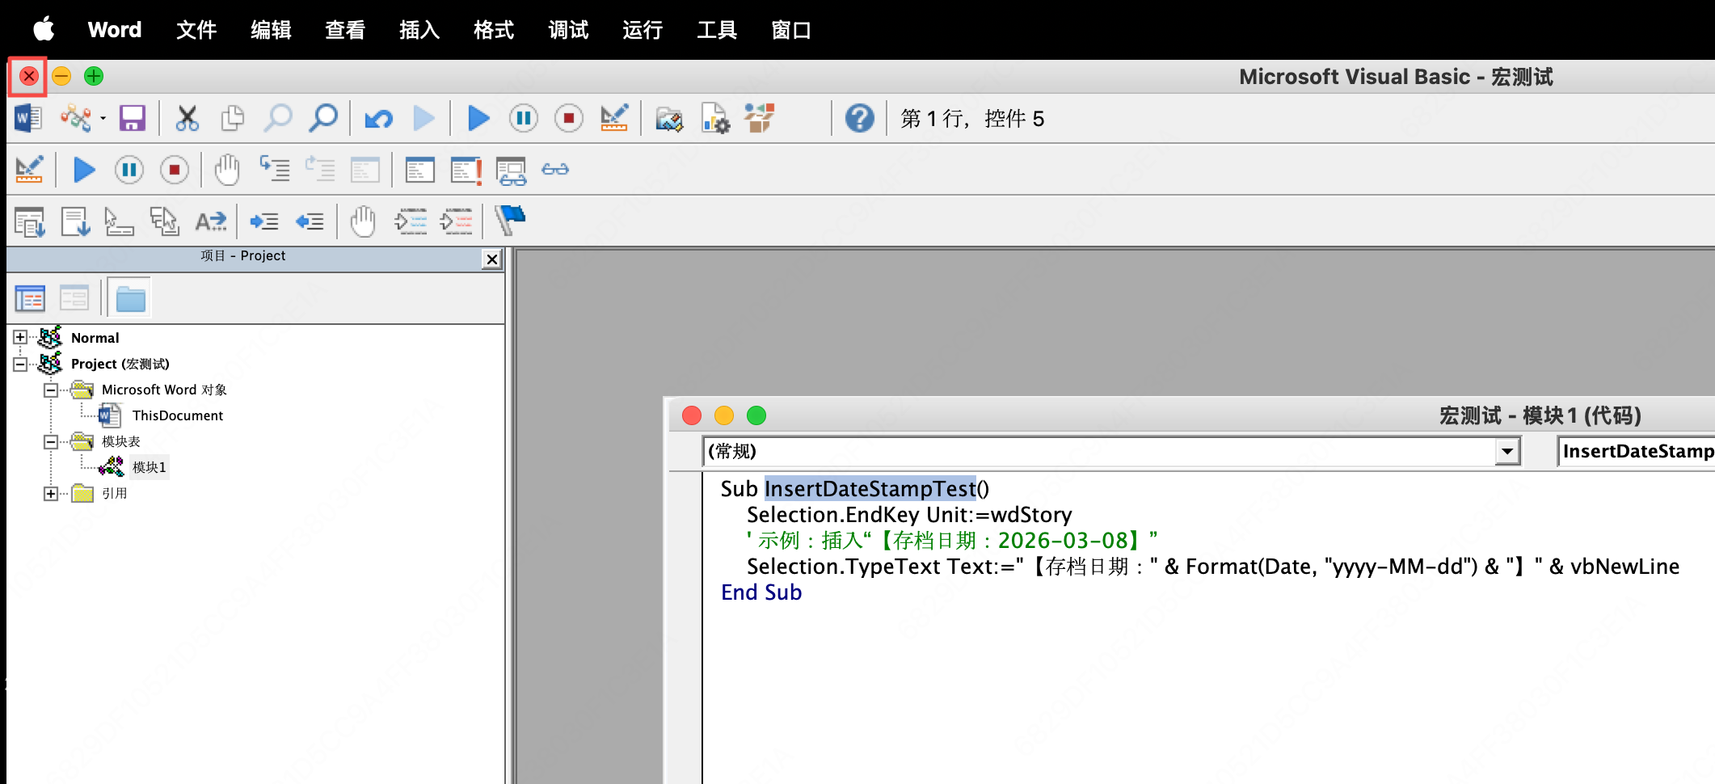Click the List Constants icon
Image resolution: width=1715 pixels, height=784 pixels.
(x=75, y=221)
